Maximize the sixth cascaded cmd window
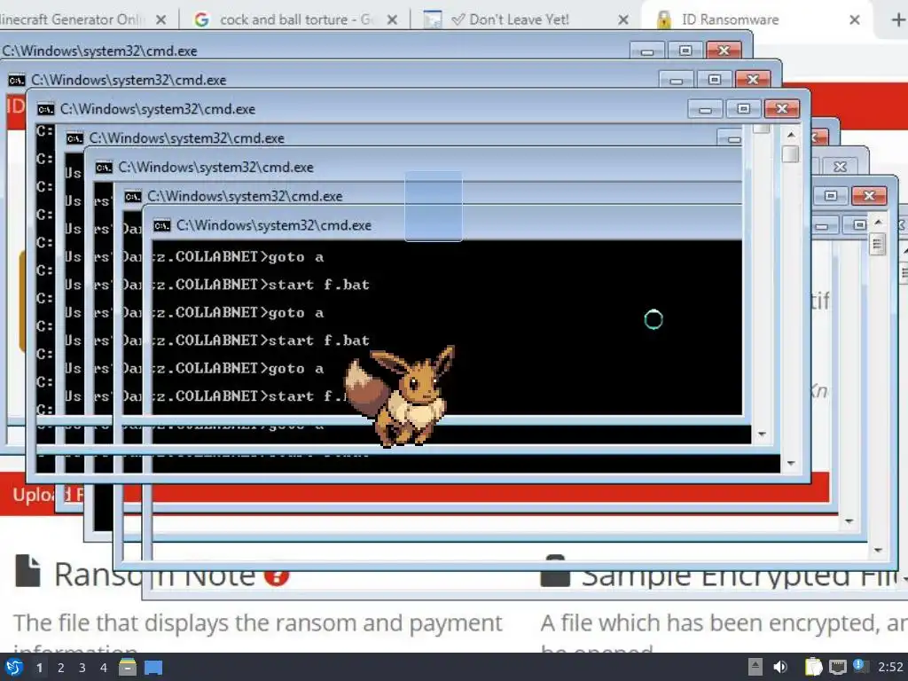908x681 pixels. coord(830,196)
